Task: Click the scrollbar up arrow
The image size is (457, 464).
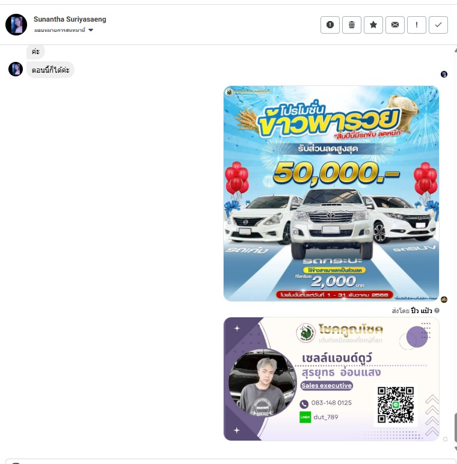Action: [456, 50]
